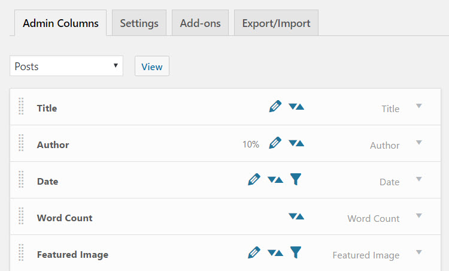Click the filter funnel icon in Date row

point(296,179)
